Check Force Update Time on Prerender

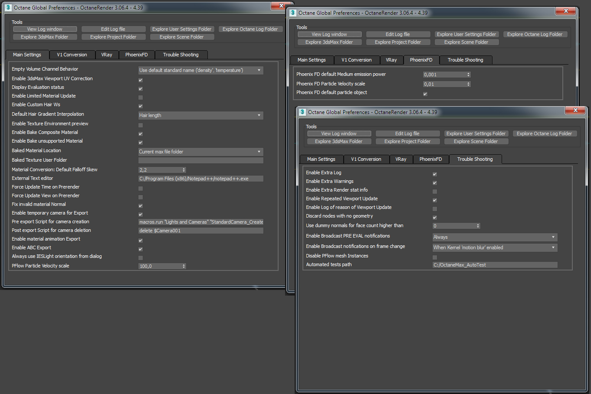tap(141, 189)
